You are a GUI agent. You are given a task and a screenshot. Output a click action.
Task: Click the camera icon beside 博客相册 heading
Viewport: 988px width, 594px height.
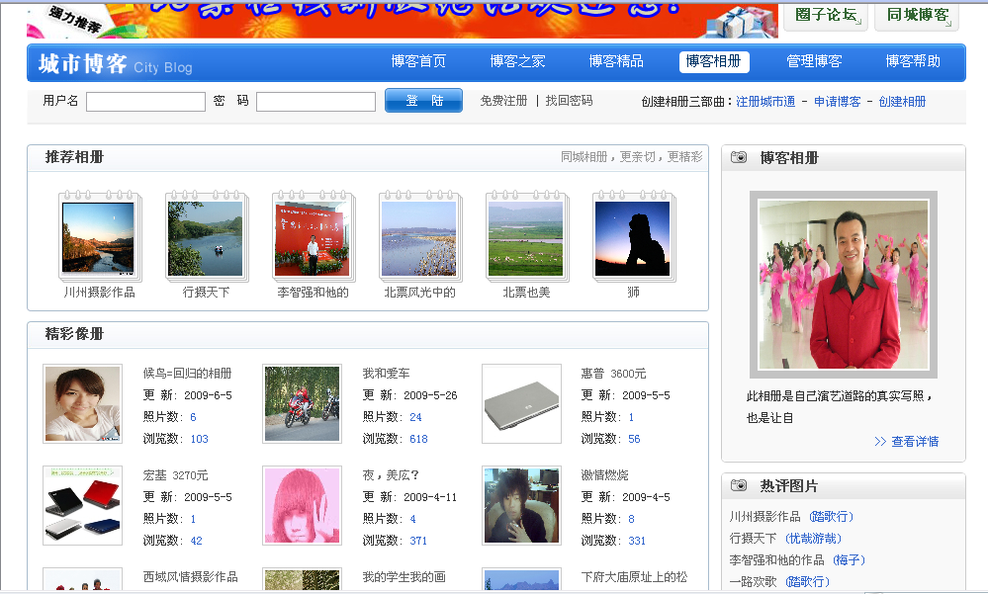point(739,157)
